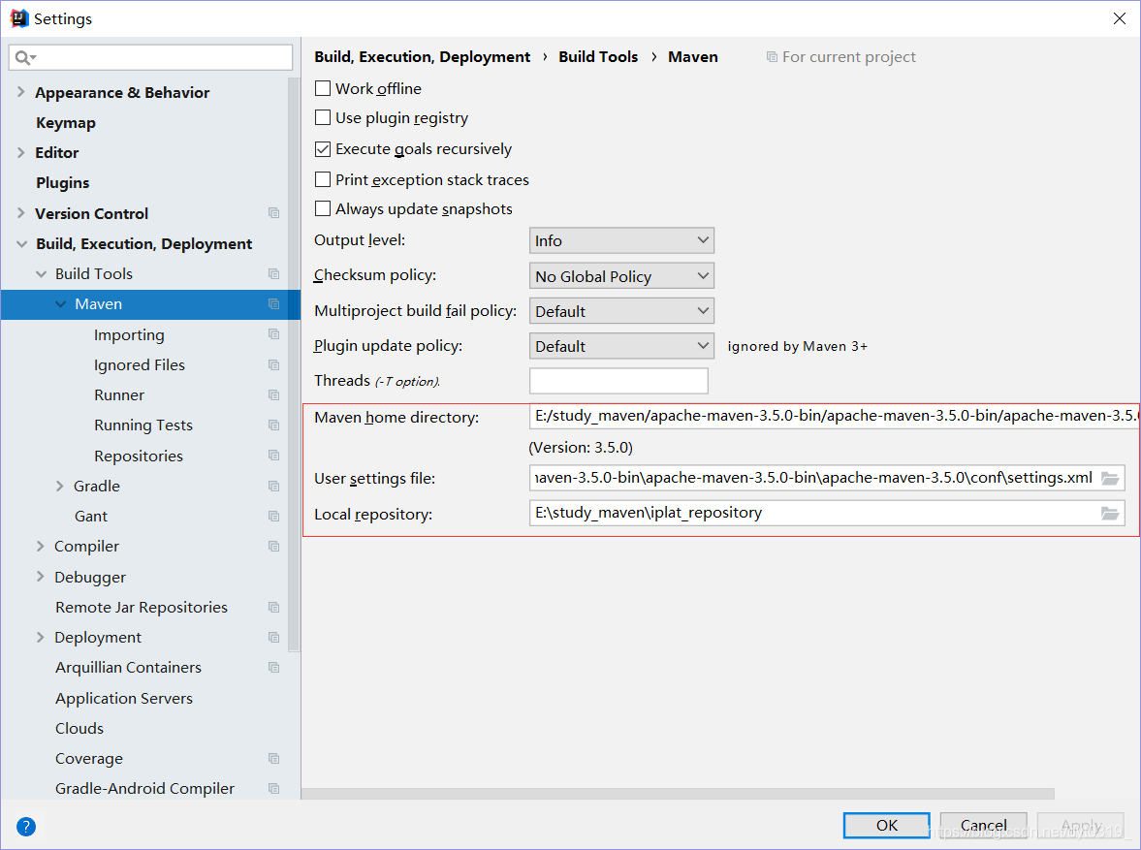Click the project-level icon beside Compiler
The height and width of the screenshot is (850, 1141).
(273, 547)
